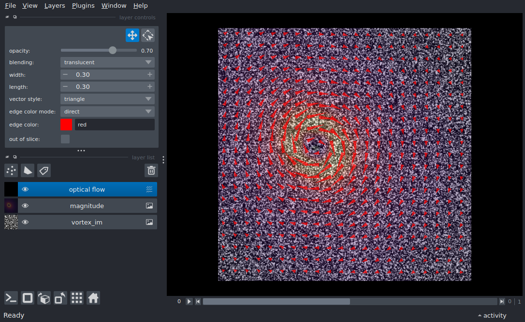Open the console terminal button

[x=11, y=298]
